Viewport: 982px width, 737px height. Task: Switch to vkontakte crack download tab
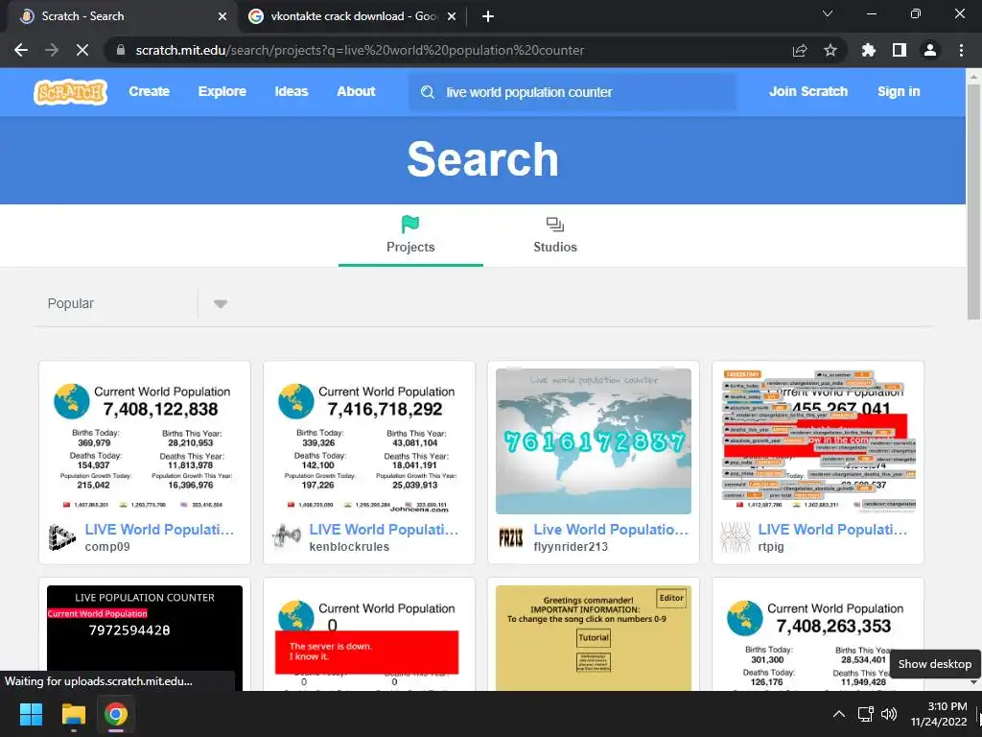(x=353, y=16)
